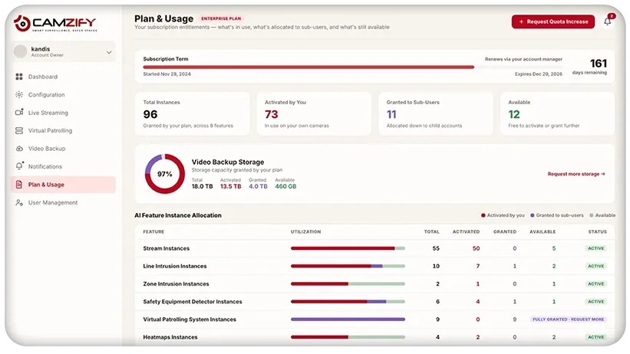Viewport: 630px width, 354px height.
Task: Click the Virtual Patrolling System utilization bar
Action: pos(348,320)
